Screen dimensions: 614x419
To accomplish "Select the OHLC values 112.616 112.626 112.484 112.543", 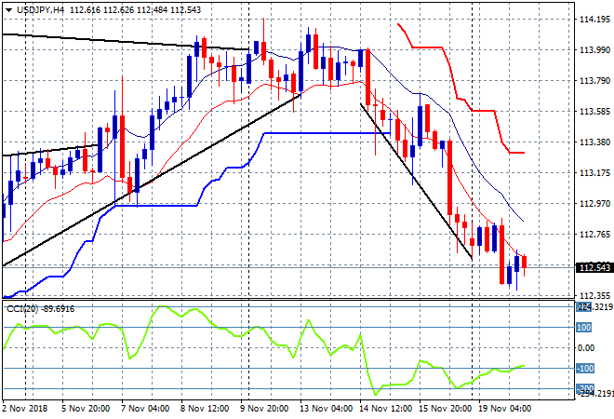I will tap(135, 10).
